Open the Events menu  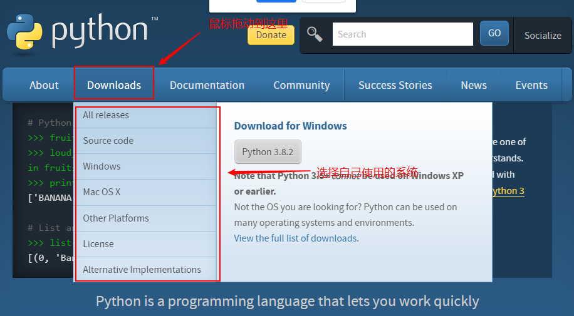coord(531,85)
